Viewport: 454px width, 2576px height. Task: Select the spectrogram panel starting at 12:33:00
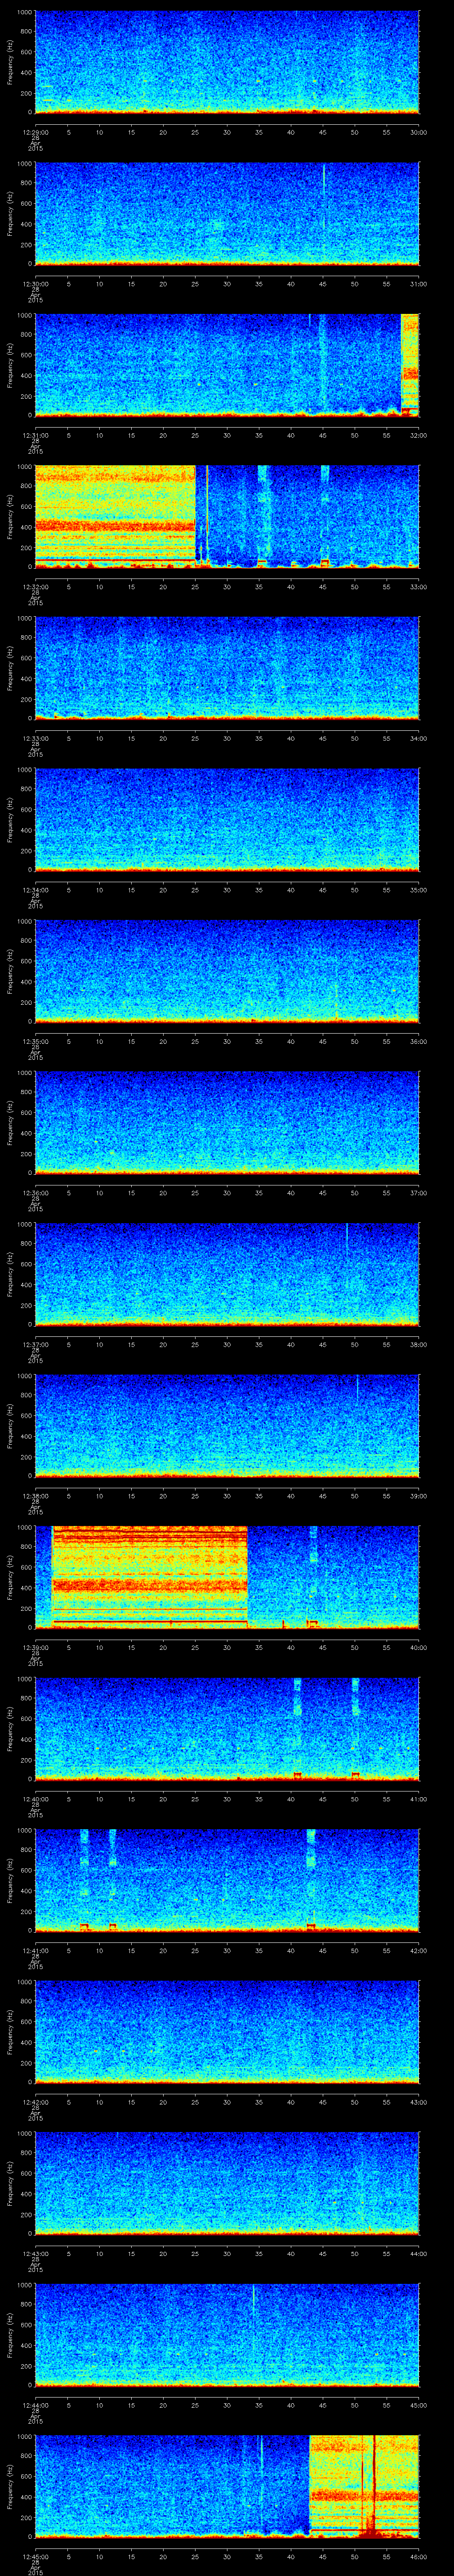(227, 668)
